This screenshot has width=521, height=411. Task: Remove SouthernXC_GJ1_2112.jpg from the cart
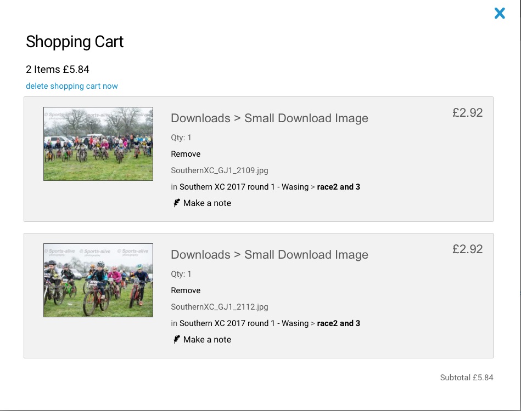pos(186,290)
